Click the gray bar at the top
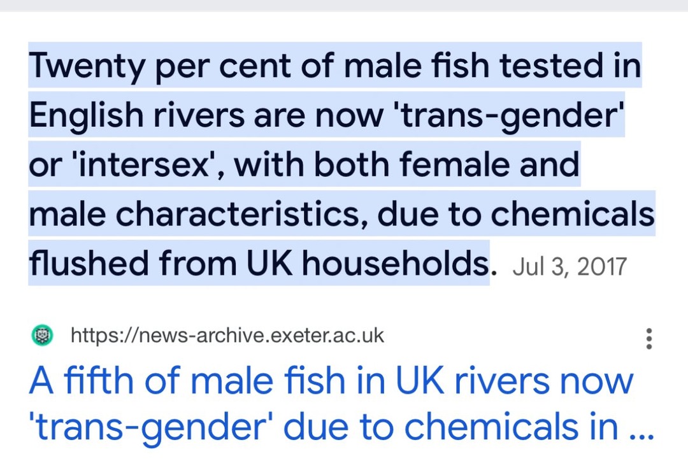Viewport: 688px width, 475px height. (x=344, y=5)
